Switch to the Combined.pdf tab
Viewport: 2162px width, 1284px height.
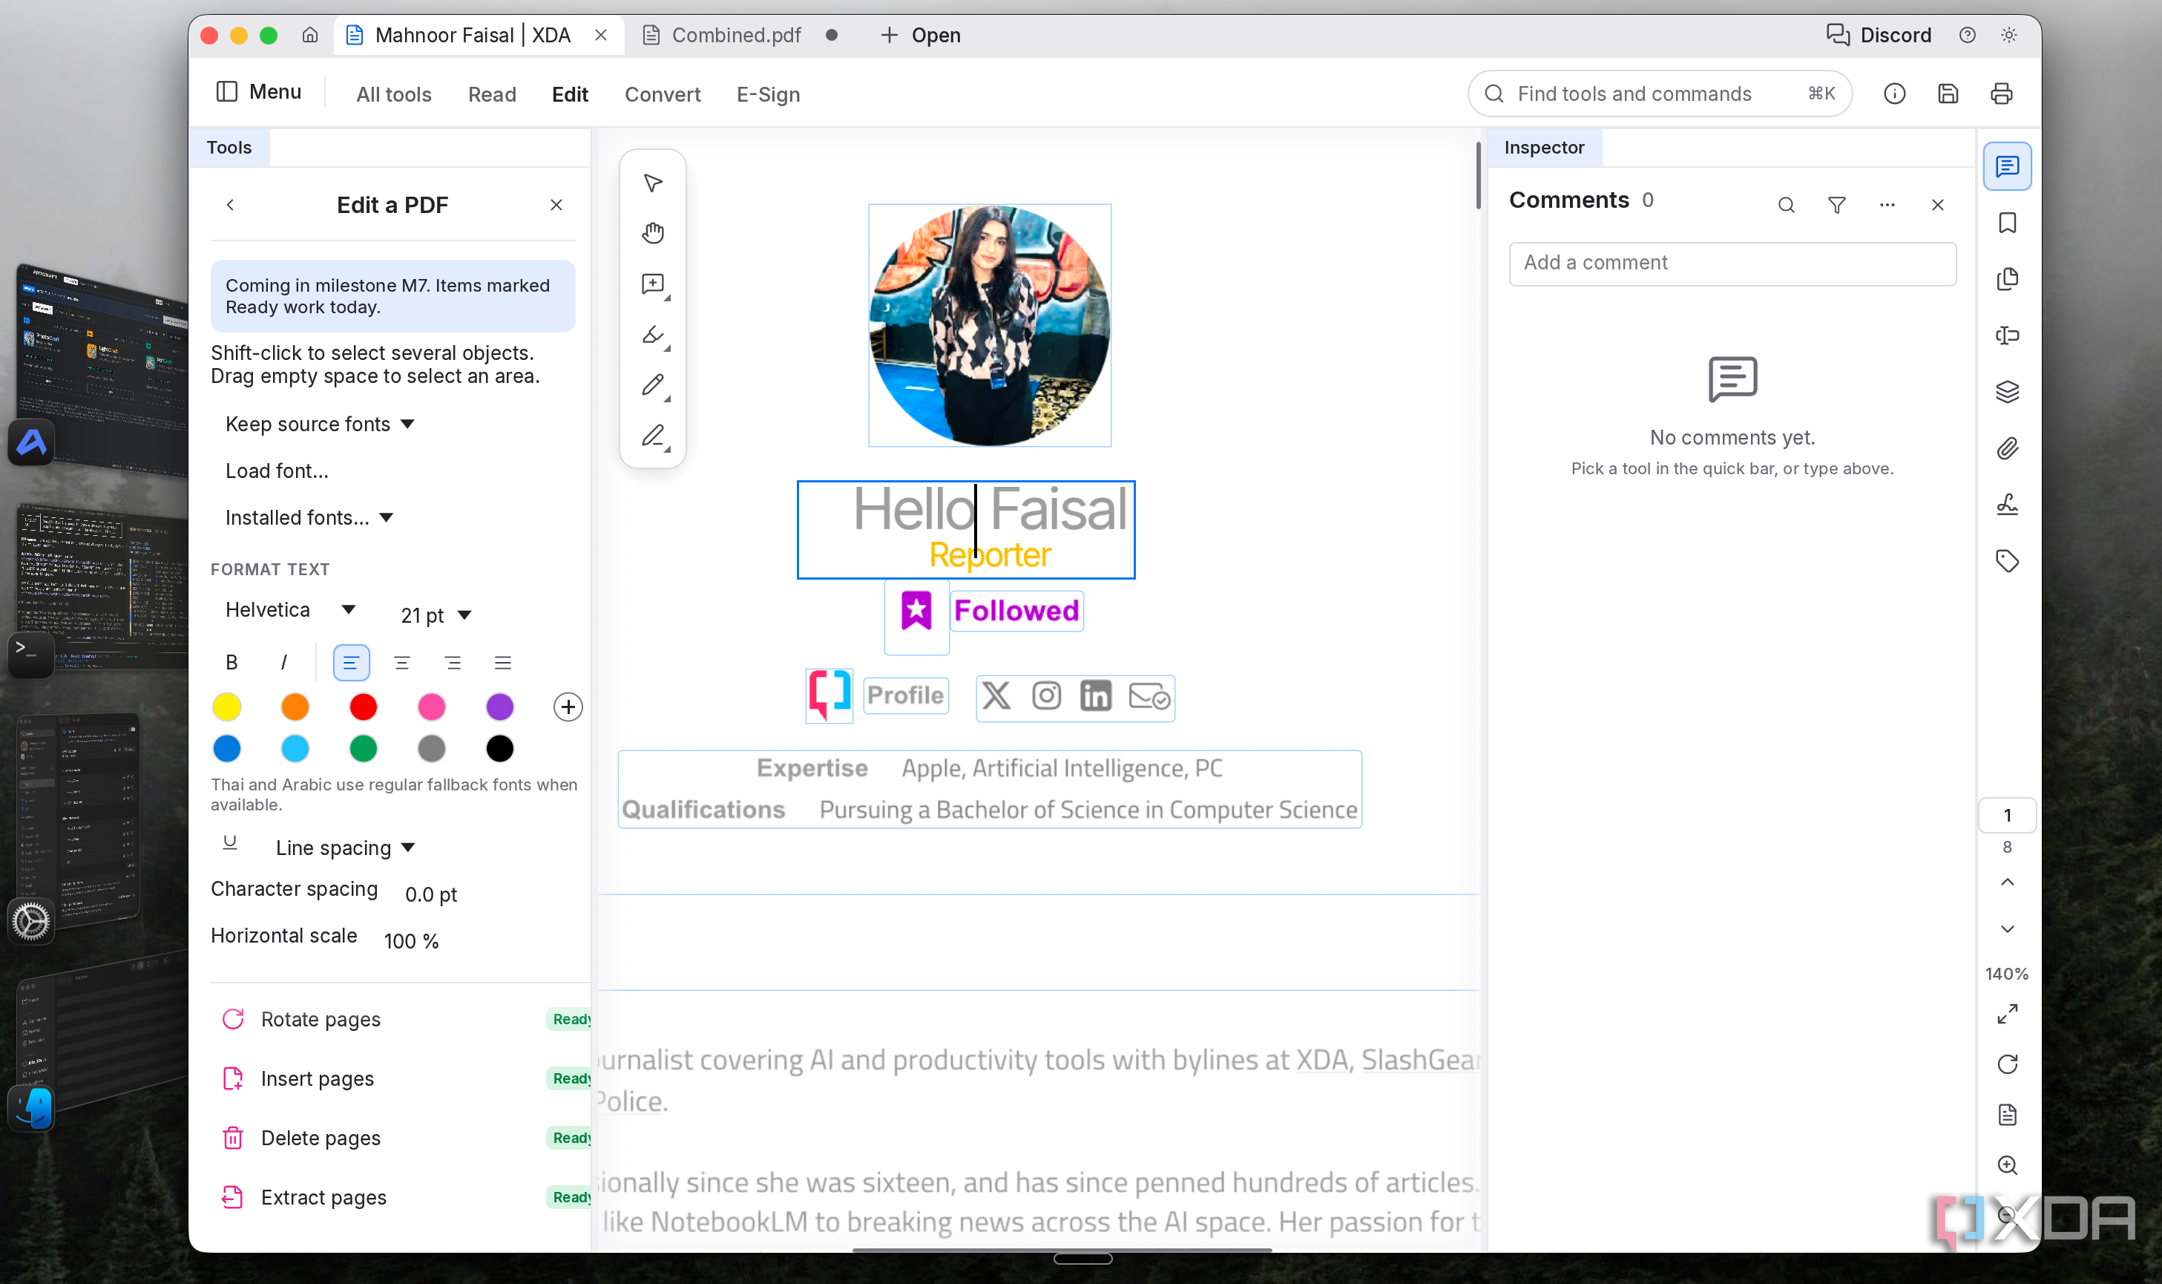click(736, 36)
